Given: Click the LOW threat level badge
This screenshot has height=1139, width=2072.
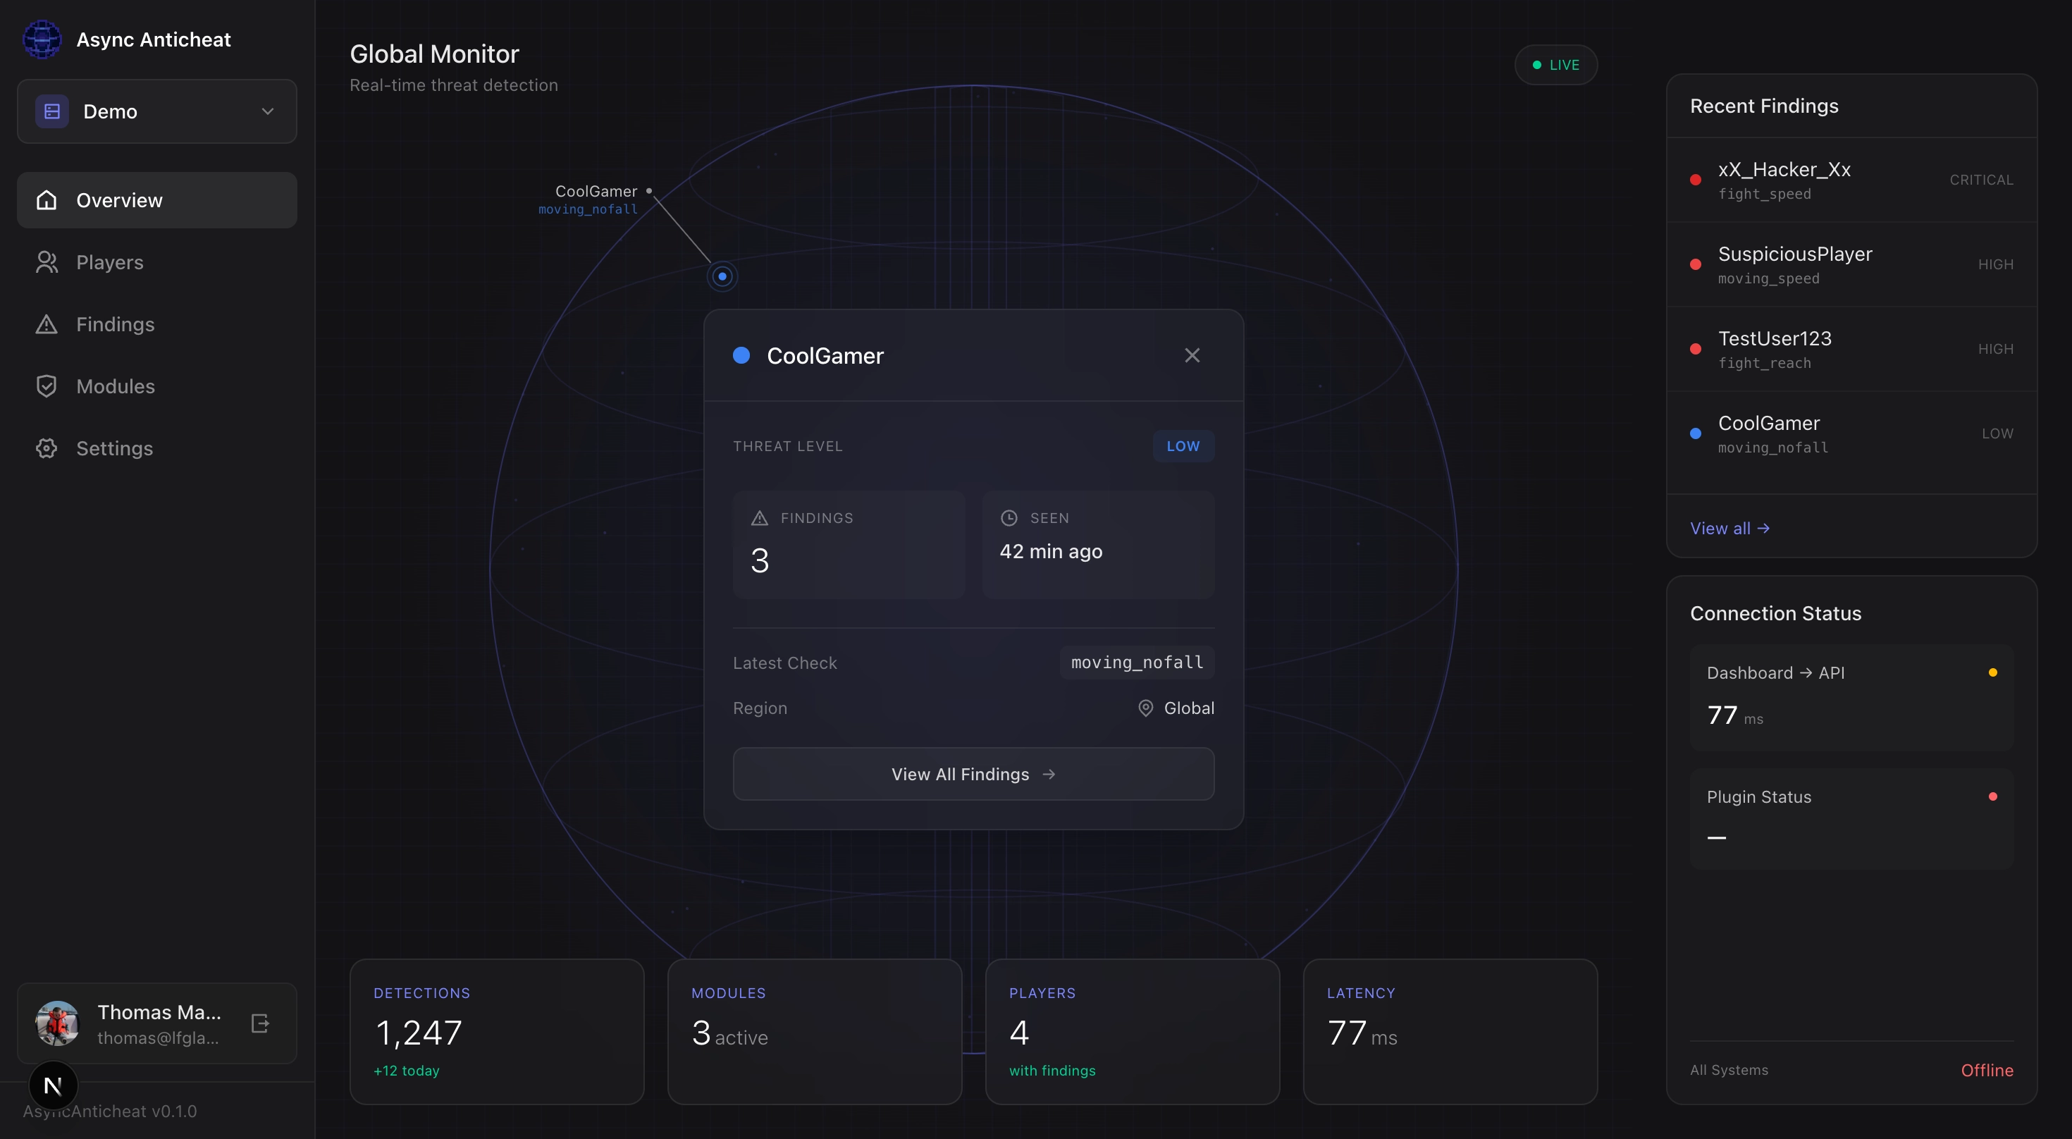Looking at the screenshot, I should (1183, 446).
